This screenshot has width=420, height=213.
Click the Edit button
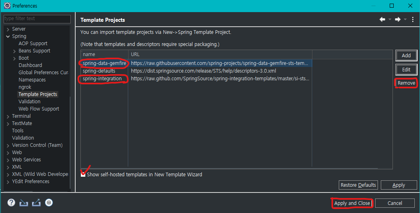pyautogui.click(x=406, y=69)
